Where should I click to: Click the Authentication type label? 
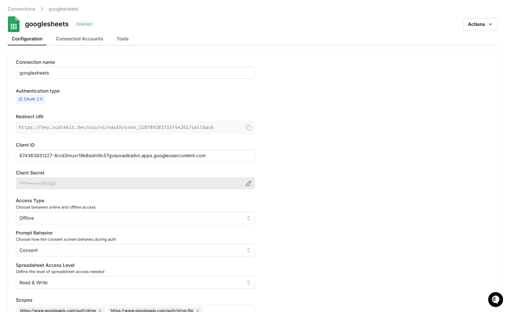point(38,91)
